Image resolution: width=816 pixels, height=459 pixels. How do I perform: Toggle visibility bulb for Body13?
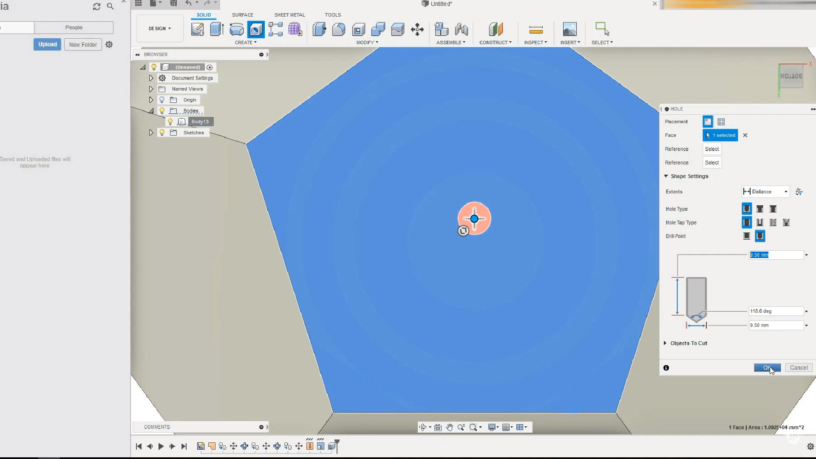170,122
